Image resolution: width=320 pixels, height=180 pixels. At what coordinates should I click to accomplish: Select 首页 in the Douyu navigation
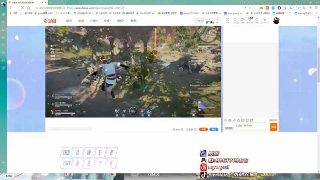69,21
